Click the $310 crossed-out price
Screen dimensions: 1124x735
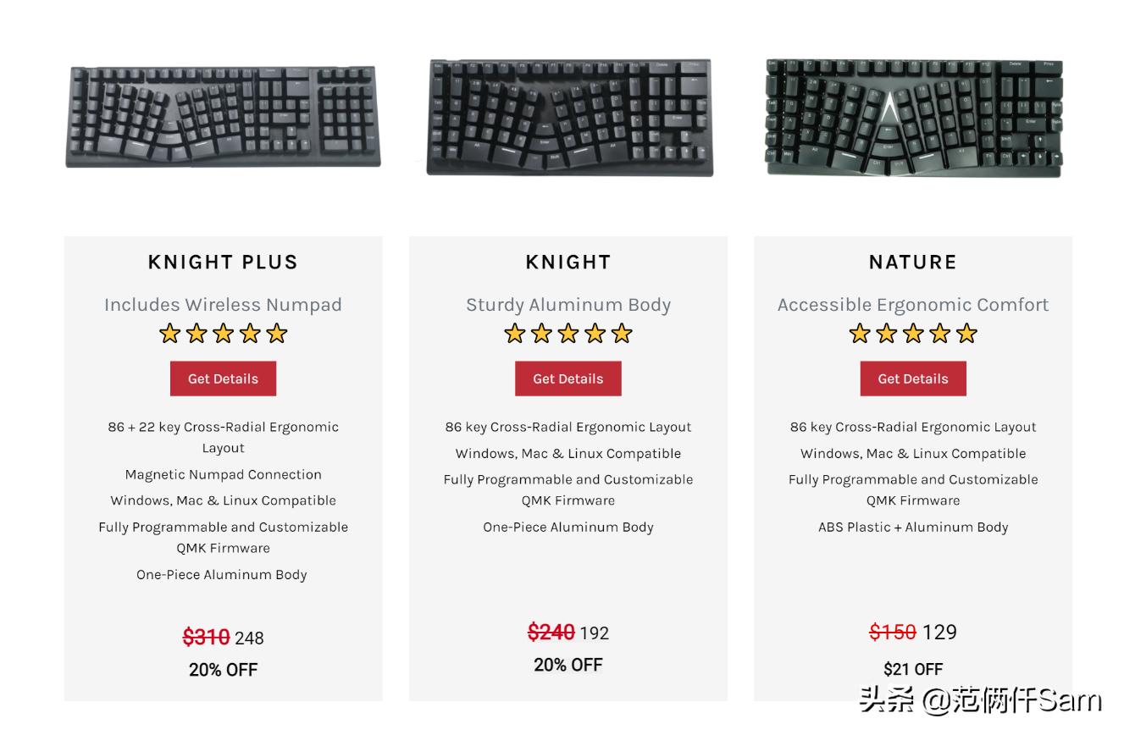206,637
